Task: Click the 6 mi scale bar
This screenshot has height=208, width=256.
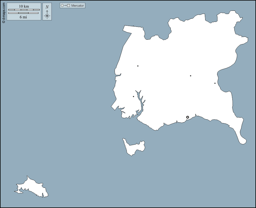Action: pos(23,13)
